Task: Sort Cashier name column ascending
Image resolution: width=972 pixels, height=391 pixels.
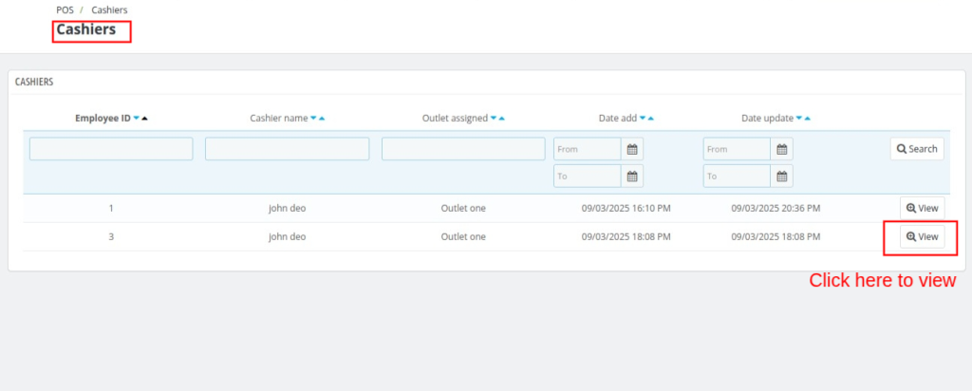Action: [x=322, y=119]
